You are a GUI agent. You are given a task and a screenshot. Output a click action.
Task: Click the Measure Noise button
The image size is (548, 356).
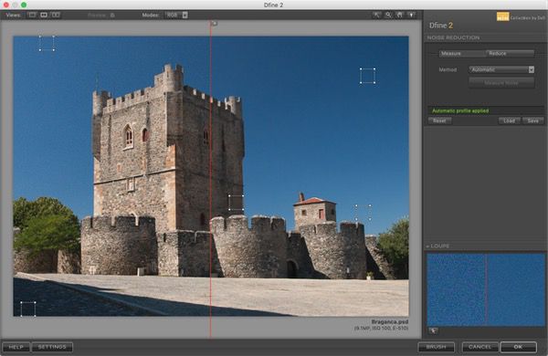(x=501, y=83)
